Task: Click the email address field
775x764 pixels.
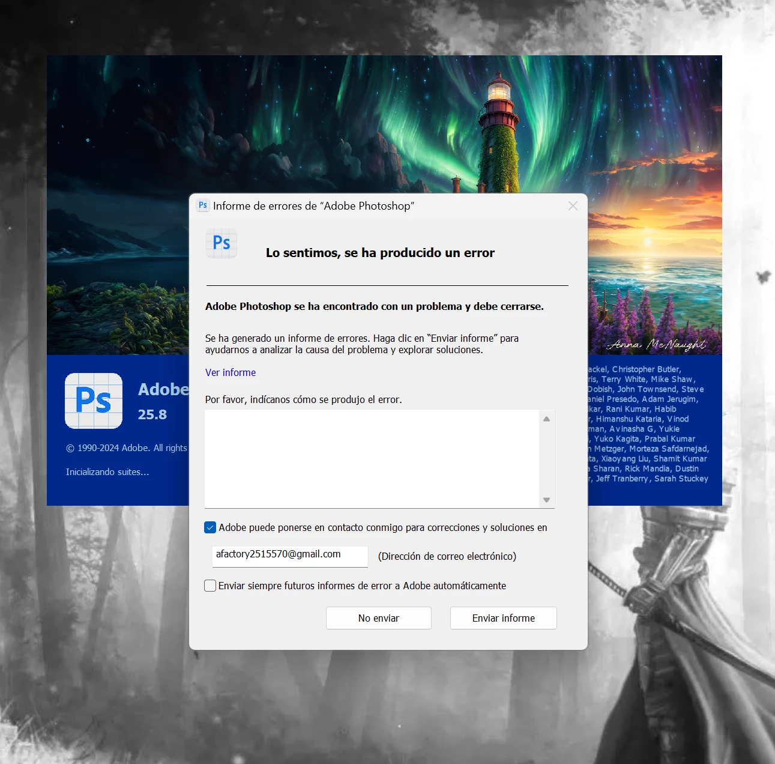Action: coord(290,556)
